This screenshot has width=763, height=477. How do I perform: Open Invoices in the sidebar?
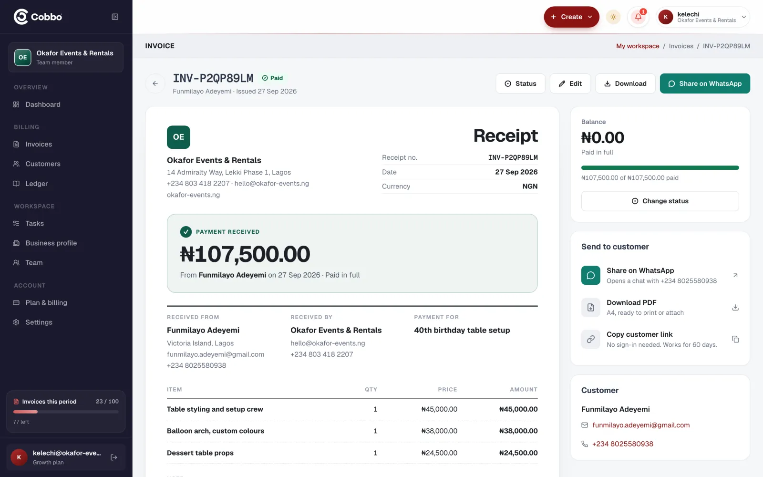pyautogui.click(x=66, y=144)
